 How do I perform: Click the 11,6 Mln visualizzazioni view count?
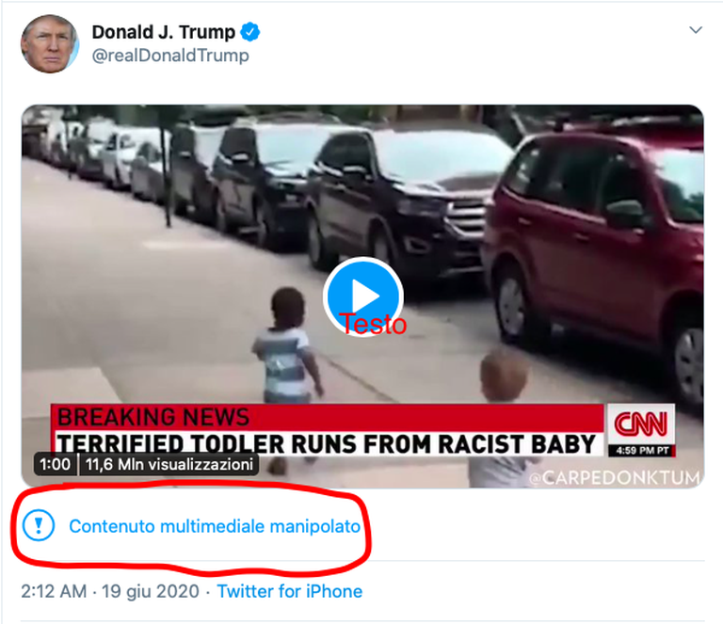pos(169,465)
